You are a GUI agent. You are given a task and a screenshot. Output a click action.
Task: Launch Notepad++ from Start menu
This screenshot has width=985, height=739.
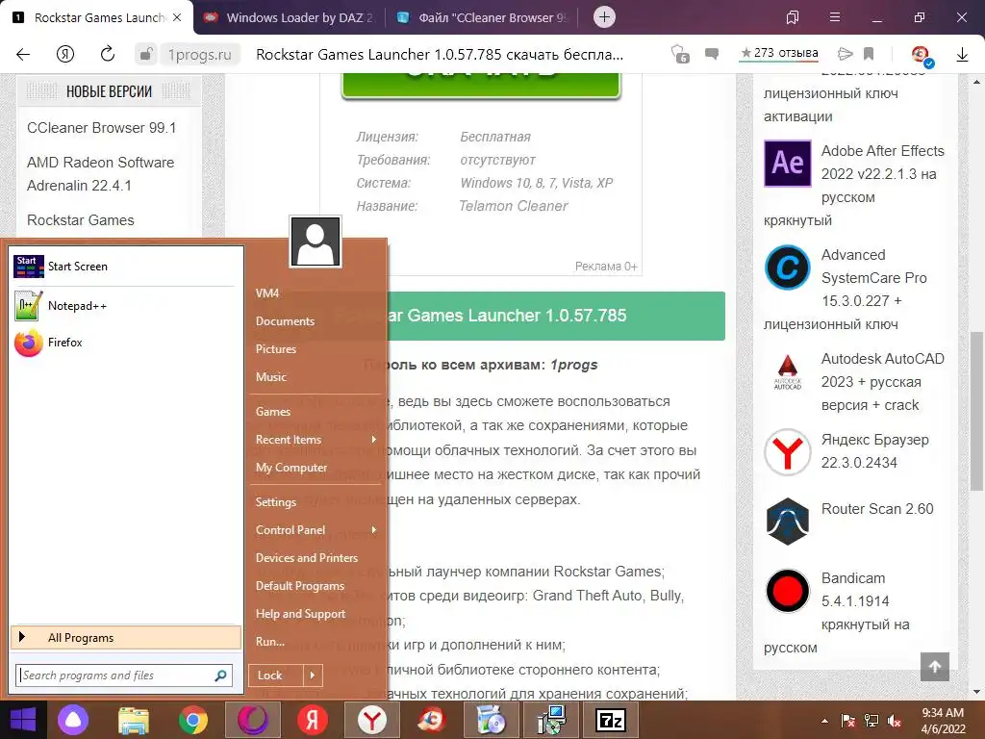coord(126,305)
